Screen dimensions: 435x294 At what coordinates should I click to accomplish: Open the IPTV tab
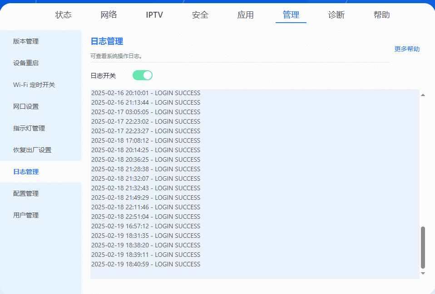pyautogui.click(x=154, y=15)
